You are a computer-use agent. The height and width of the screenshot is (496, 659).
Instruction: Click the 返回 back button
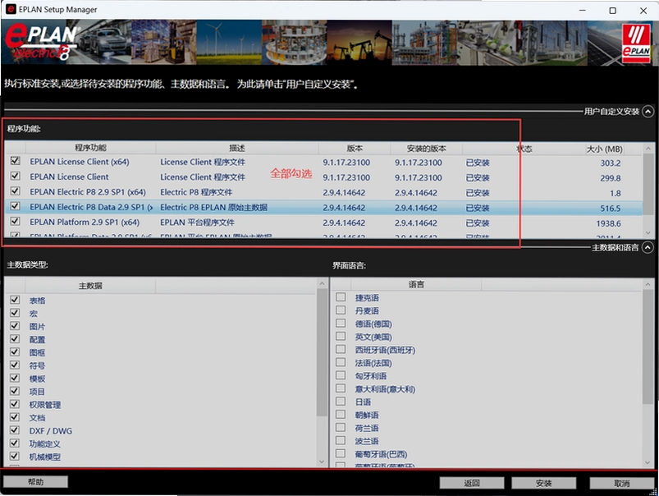472,483
